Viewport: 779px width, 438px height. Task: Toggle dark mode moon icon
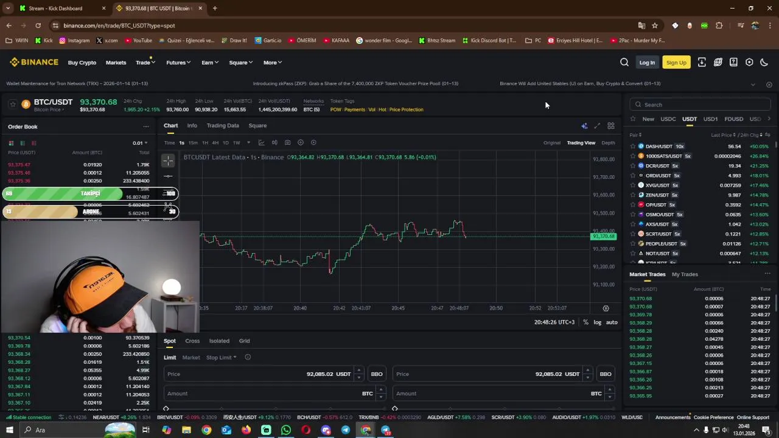pyautogui.click(x=764, y=62)
